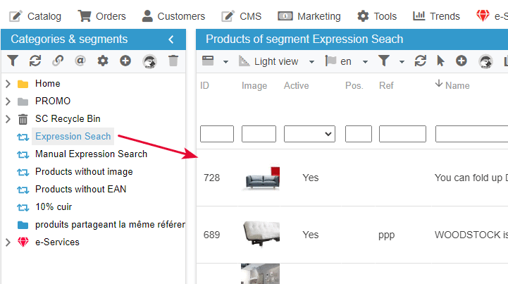Image resolution: width=508 pixels, height=284 pixels.
Task: Open the Light view dropdown
Action: [x=277, y=61]
